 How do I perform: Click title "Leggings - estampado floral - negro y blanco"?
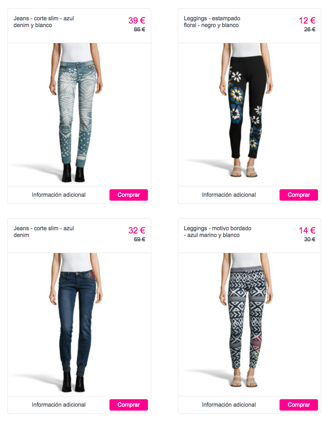[x=212, y=22]
